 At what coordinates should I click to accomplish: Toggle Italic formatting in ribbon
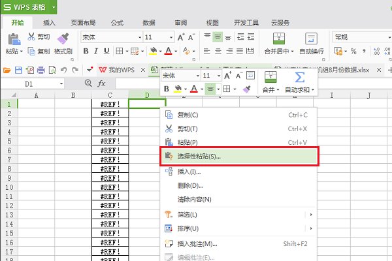tap(96, 51)
